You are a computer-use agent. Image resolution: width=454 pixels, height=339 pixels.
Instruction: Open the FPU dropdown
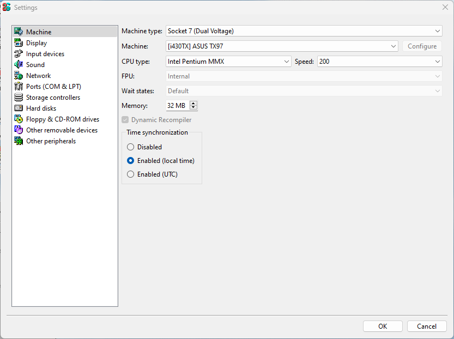coord(304,76)
